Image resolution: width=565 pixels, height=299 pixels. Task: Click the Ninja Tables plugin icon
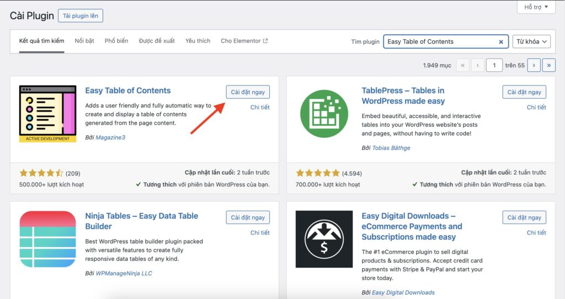point(47,239)
